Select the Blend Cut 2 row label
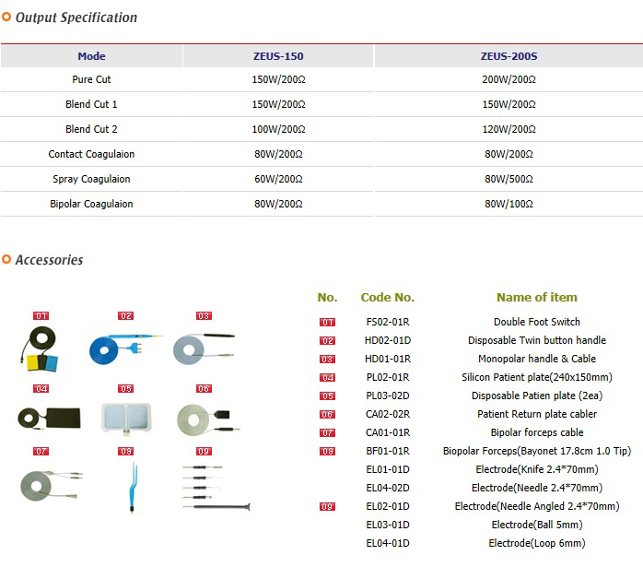 (91, 129)
